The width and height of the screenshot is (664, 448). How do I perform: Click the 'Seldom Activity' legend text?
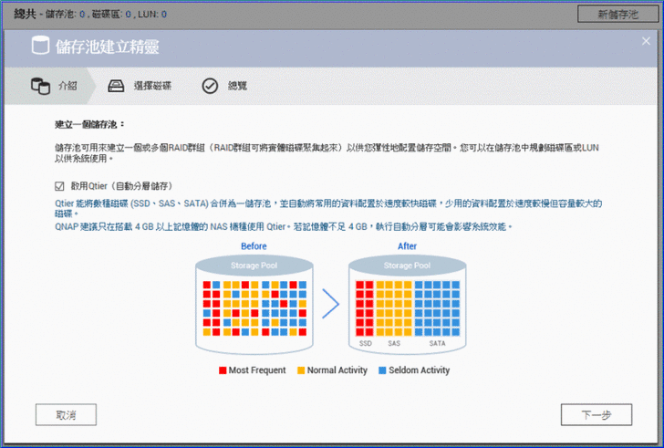420,370
